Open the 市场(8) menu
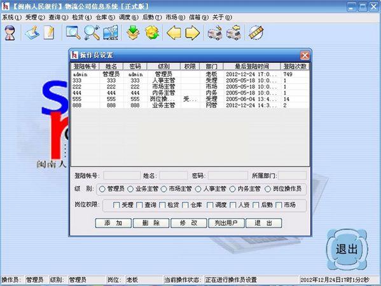 click(x=175, y=17)
